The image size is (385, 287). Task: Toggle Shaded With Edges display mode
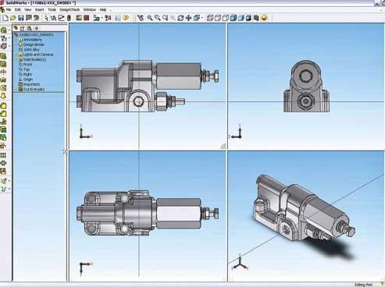pos(233,18)
